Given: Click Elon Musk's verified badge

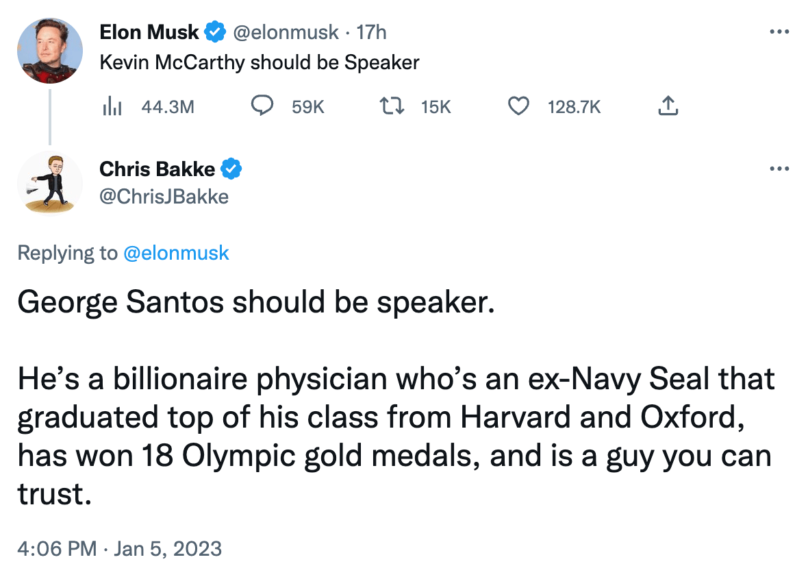Looking at the screenshot, I should click(x=214, y=32).
